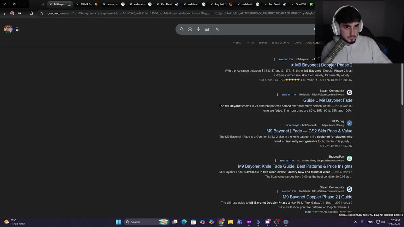Click the לדף המתורגם link under HLTV.org
Viewport: 404px width, 227px height.
click(x=292, y=125)
